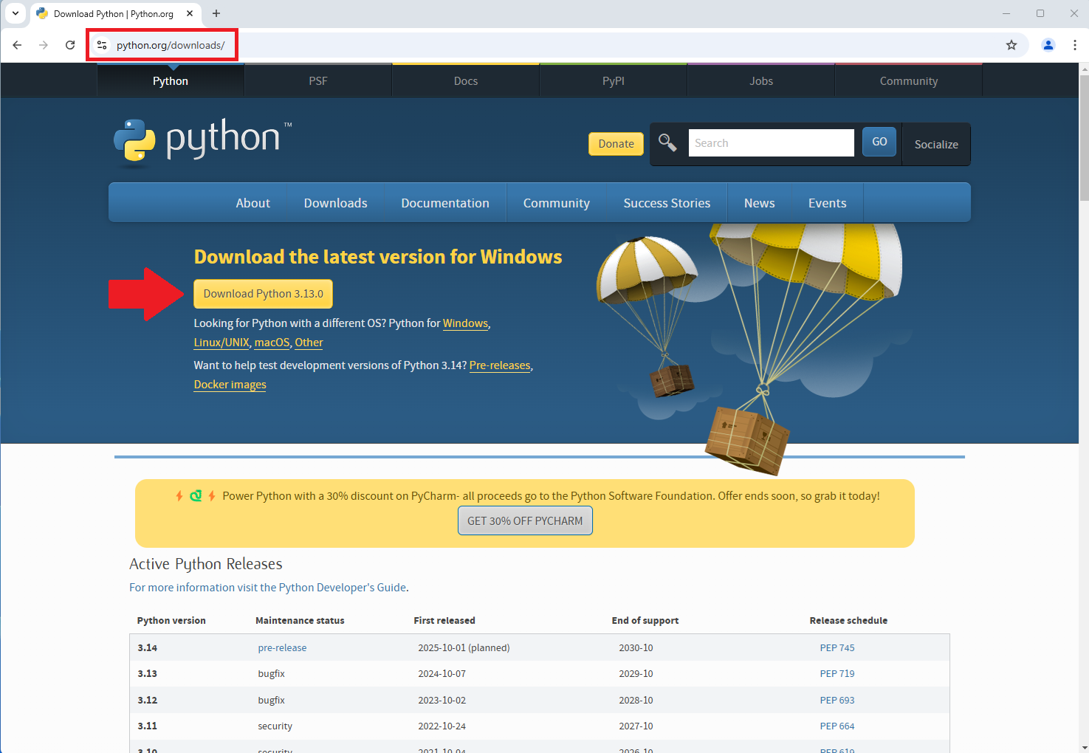The height and width of the screenshot is (753, 1089).
Task: Select the PyPI top-bar tab
Action: 614,80
